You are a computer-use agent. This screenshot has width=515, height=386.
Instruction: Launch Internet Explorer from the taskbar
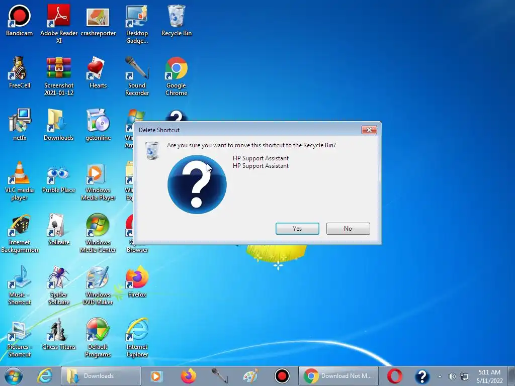click(x=44, y=376)
